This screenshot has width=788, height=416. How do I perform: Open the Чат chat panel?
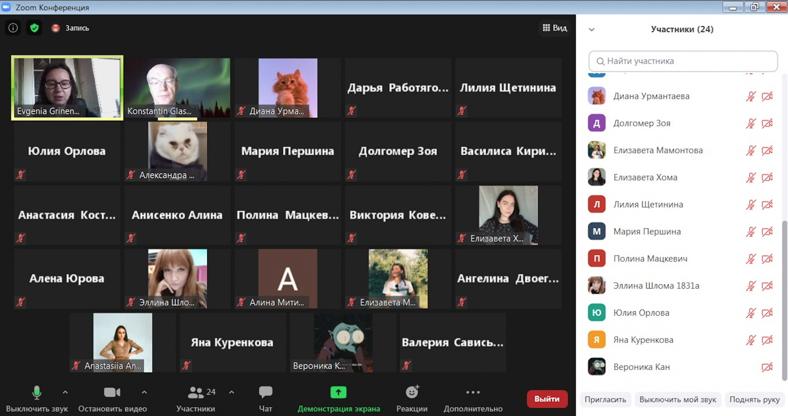266,399
